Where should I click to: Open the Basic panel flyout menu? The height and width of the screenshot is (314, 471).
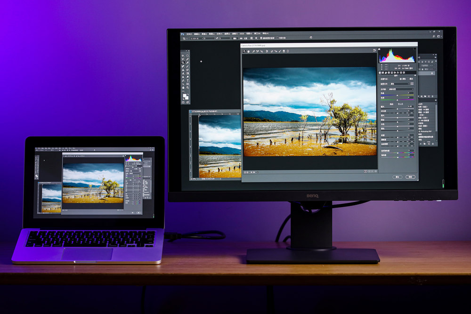coord(415,75)
